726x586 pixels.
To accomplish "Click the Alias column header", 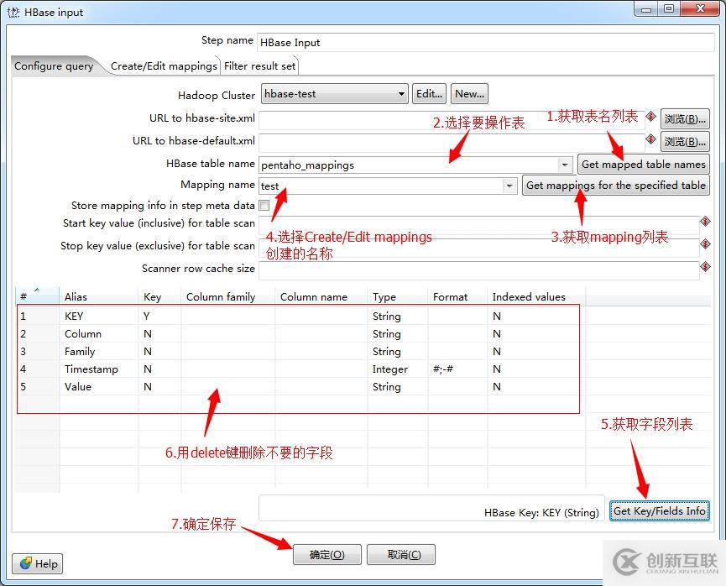I will [99, 296].
